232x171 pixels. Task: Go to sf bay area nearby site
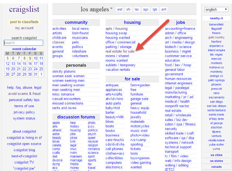click(x=216, y=119)
